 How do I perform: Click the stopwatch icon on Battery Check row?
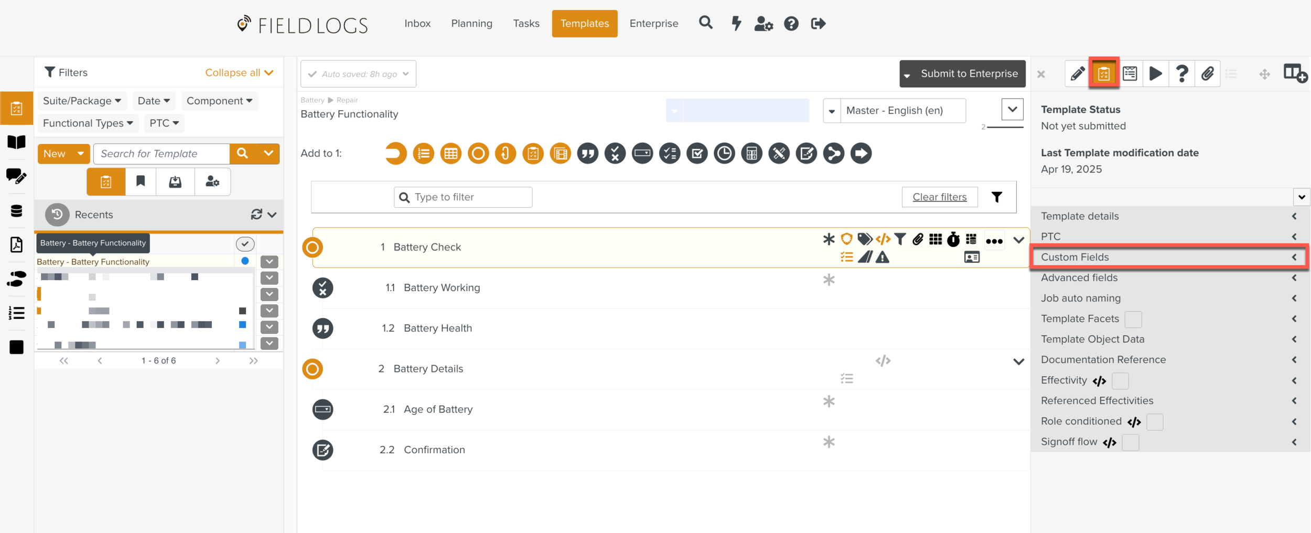point(953,239)
